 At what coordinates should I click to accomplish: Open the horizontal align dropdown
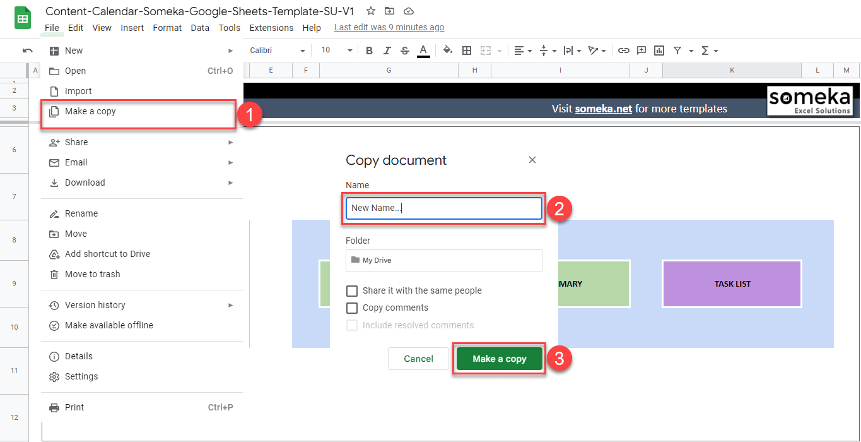point(523,51)
